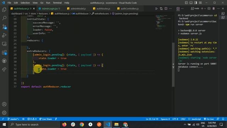
Task: Click Ln 33, Col 10 indicator
Action: [x=152, y=119]
